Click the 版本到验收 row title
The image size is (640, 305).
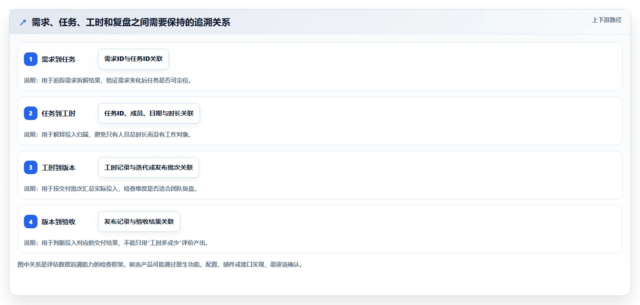pyautogui.click(x=58, y=222)
